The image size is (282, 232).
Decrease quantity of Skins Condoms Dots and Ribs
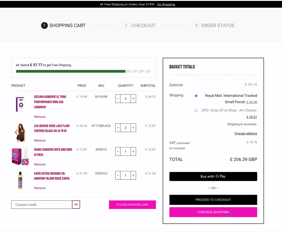tap(118, 152)
